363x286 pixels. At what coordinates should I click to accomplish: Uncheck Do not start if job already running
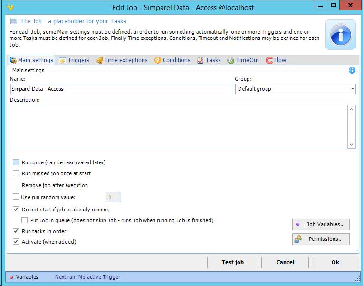(16, 210)
